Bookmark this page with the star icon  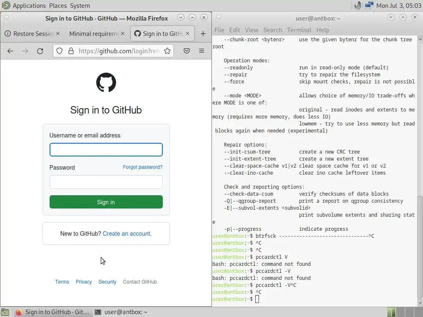click(x=167, y=51)
